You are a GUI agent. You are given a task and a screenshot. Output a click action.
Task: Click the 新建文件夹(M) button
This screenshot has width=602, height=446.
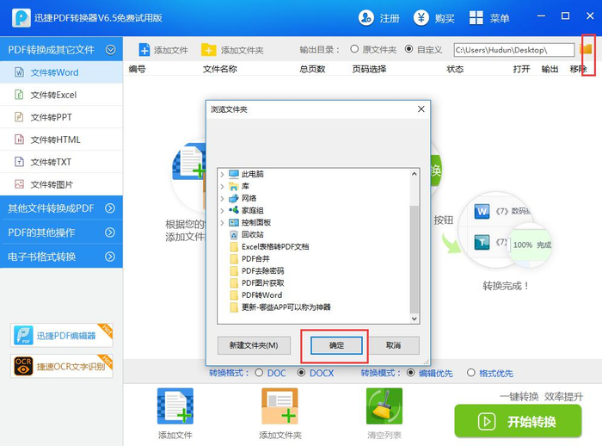coord(254,345)
